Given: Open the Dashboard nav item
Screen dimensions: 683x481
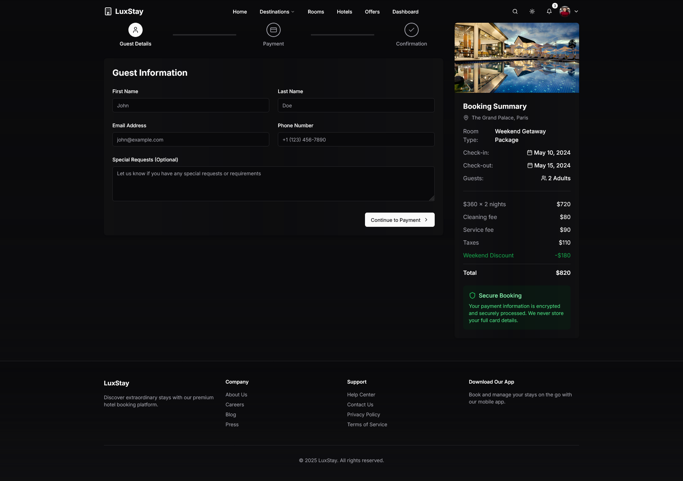Looking at the screenshot, I should click(405, 12).
